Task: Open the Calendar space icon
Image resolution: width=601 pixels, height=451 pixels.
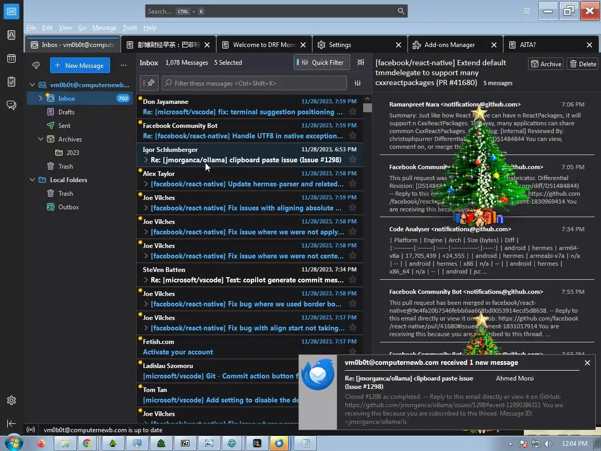Action: 11,58
